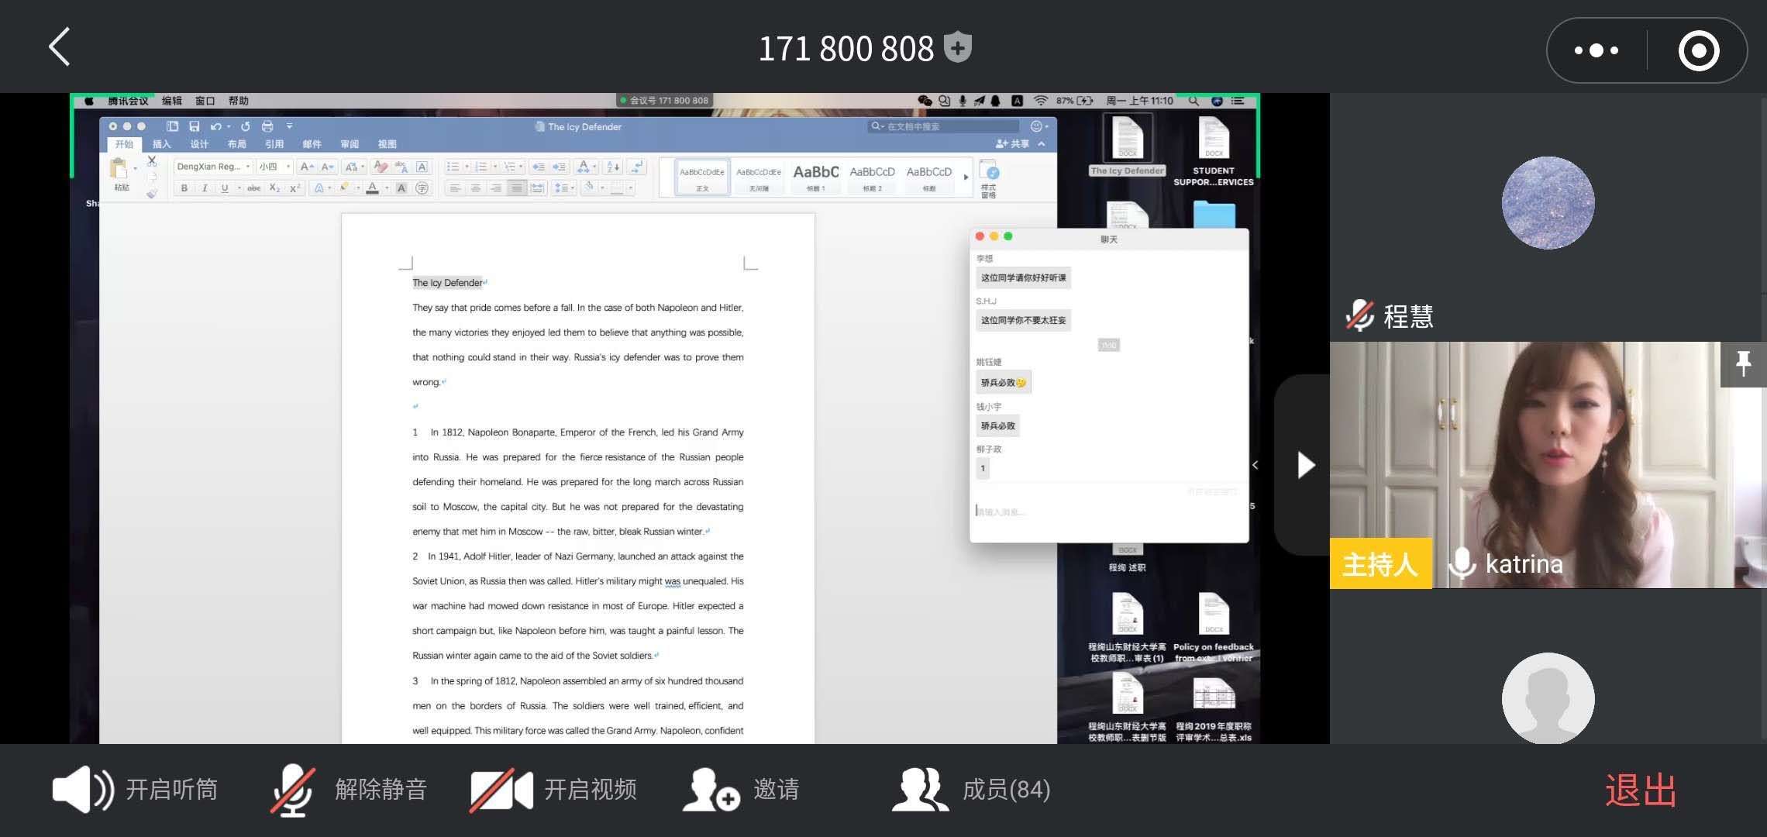1767x837 pixels.
Task: Tap the back arrow at top left
Action: tap(60, 46)
